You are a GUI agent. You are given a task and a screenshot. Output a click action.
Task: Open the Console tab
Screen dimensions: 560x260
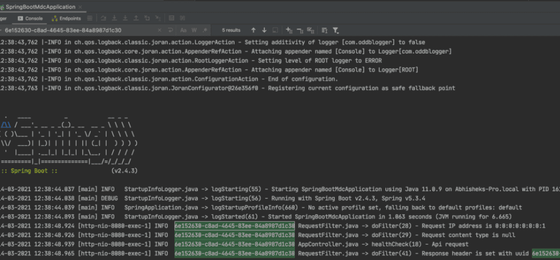[30, 18]
